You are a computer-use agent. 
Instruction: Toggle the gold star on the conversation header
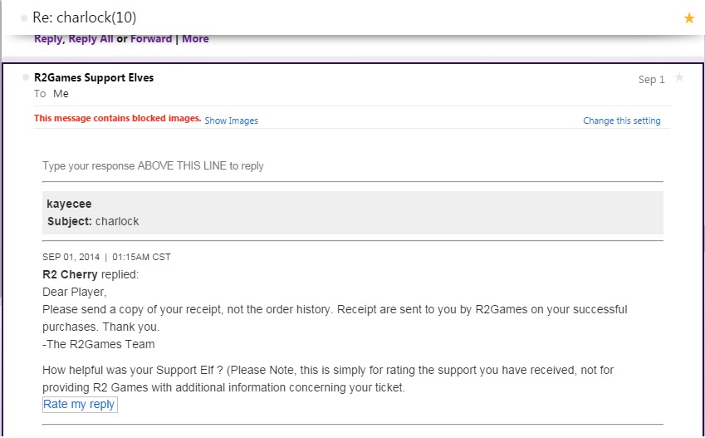(x=688, y=17)
